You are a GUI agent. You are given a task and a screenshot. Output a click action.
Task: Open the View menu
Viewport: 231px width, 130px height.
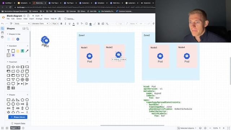[25, 19]
